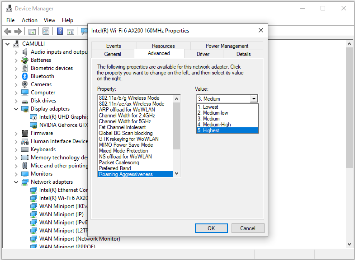Collapse the Network adapters node
Viewport: 355px width, 260px height.
click(x=16, y=182)
